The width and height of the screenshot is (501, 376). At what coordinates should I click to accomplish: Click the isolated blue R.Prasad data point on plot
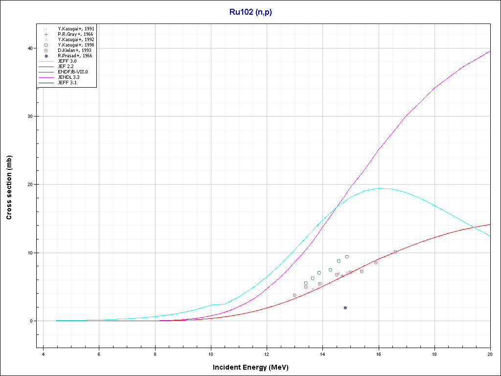click(x=345, y=308)
